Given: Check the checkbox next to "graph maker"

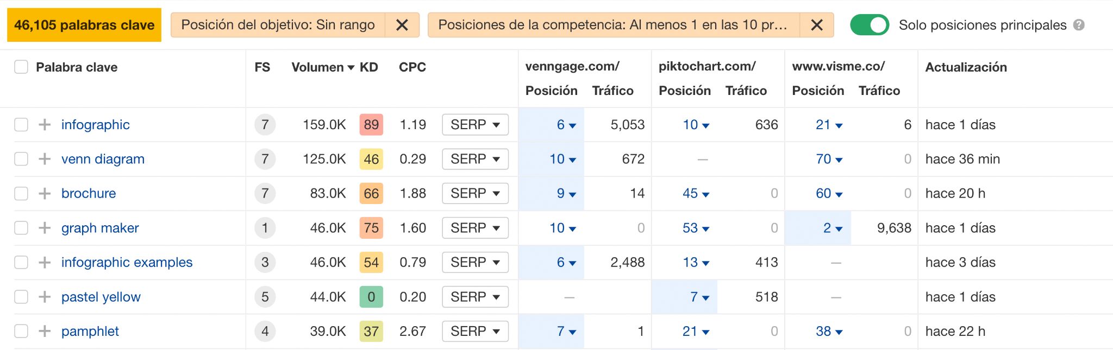Looking at the screenshot, I should coord(21,228).
